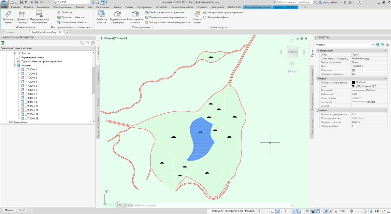Toggle polar tracking in status bar
This screenshot has width=391, height=214.
pos(277,211)
